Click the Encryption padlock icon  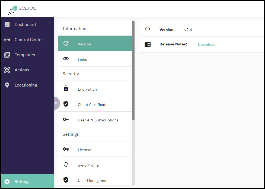click(x=66, y=89)
